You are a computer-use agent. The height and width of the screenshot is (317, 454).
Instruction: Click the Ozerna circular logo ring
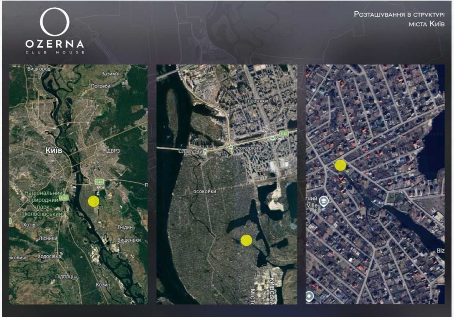(55, 22)
